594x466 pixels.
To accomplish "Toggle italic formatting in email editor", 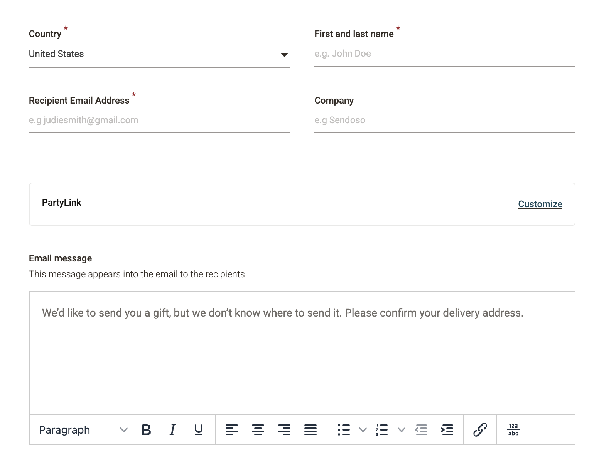I will point(172,430).
